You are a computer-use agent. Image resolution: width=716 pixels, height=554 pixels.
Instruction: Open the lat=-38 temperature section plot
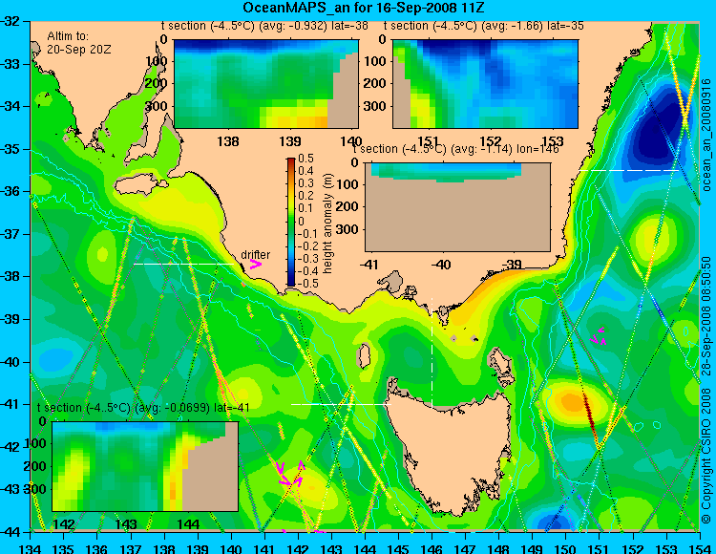click(266, 84)
